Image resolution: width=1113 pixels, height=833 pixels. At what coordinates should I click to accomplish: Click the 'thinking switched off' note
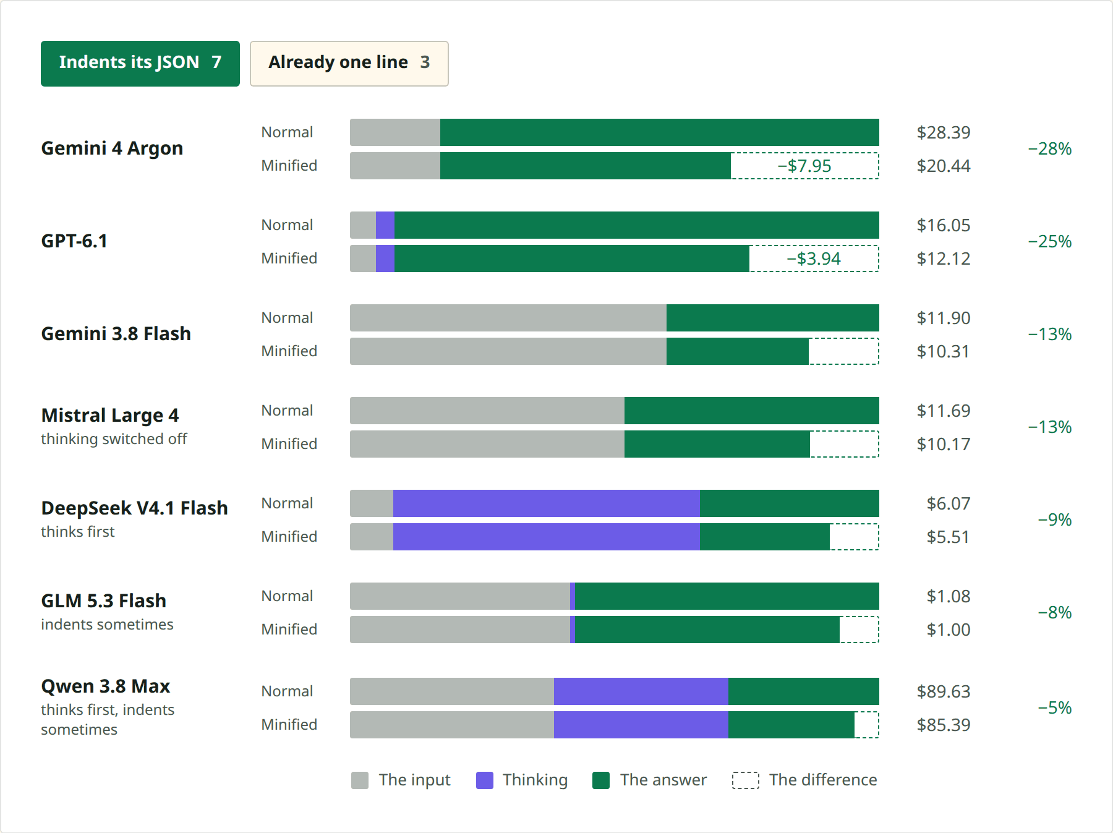114,439
